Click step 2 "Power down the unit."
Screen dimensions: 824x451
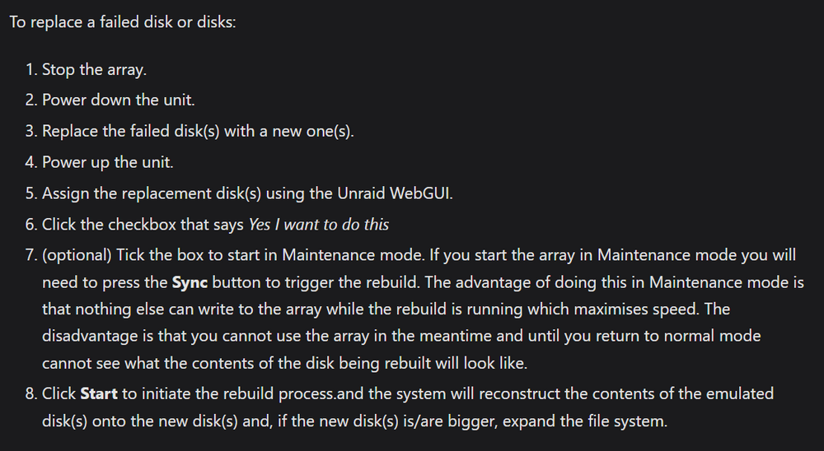[x=118, y=100]
